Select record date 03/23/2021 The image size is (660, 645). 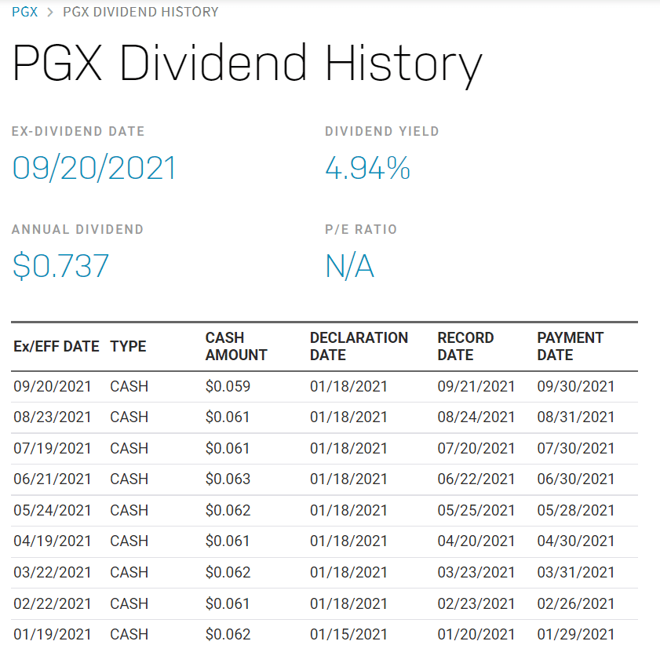476,572
